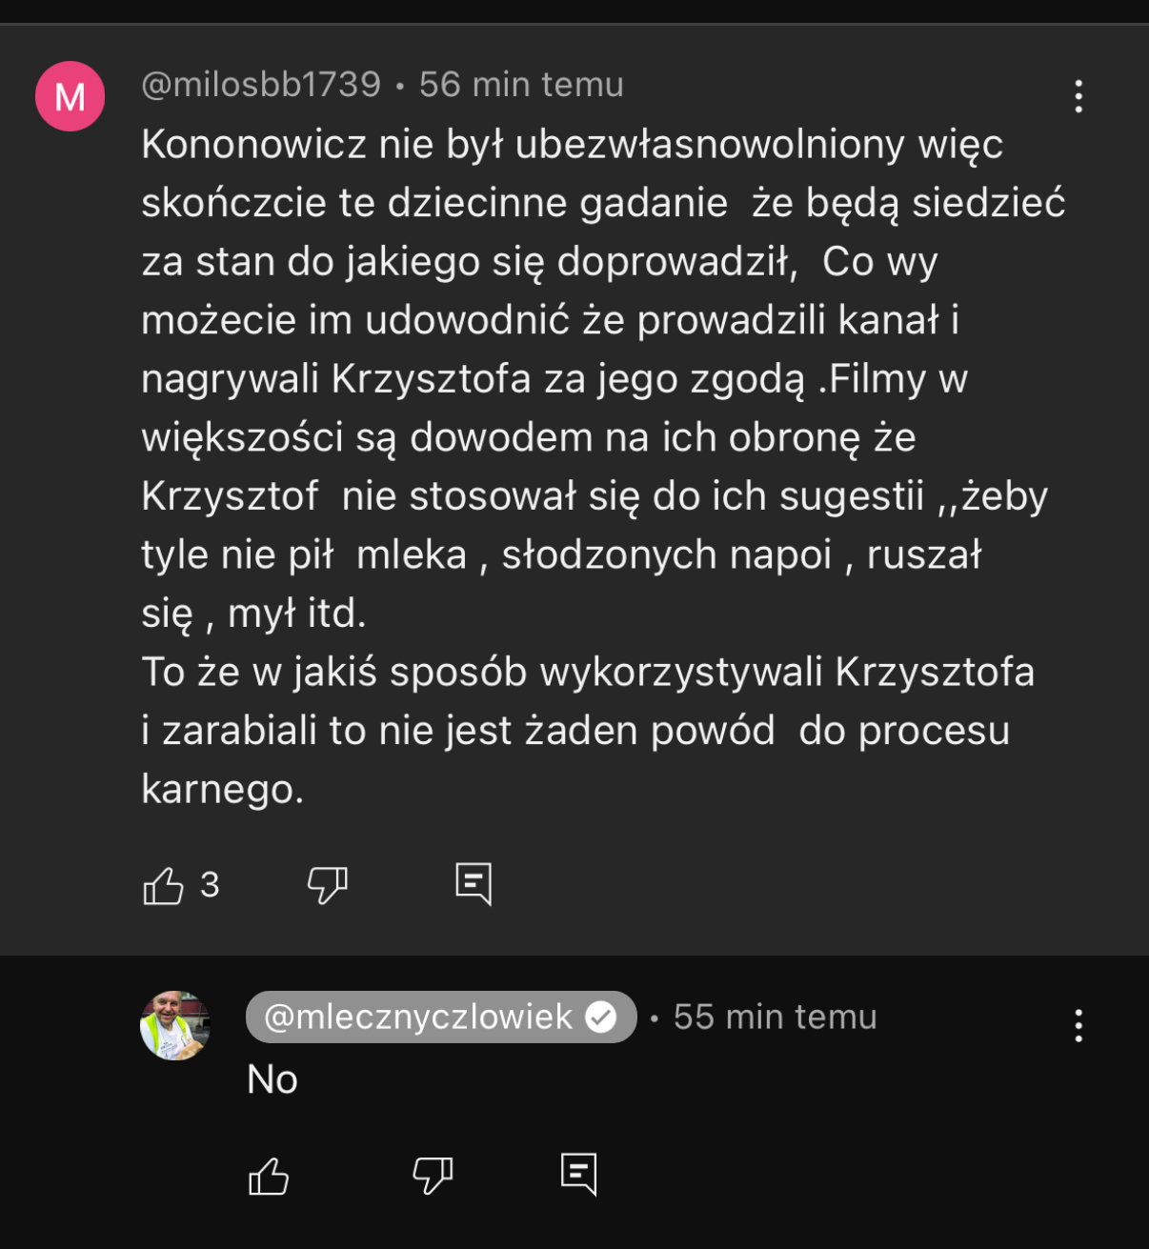This screenshot has height=1249, width=1149.
Task: Toggle like on the "No" reply
Action: (x=269, y=1177)
